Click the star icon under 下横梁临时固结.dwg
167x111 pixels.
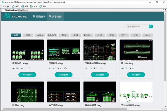[94, 68]
